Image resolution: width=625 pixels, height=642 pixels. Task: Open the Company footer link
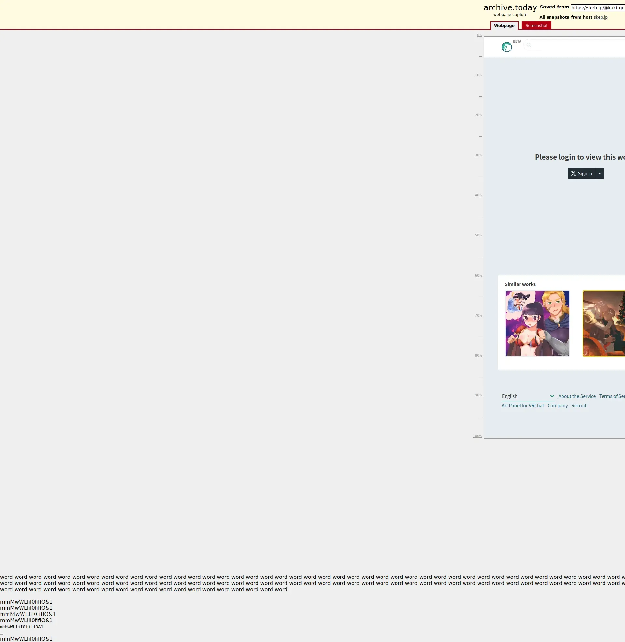click(557, 406)
